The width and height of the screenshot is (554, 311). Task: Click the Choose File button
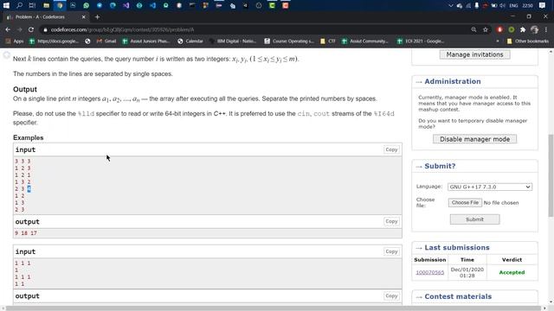(465, 203)
